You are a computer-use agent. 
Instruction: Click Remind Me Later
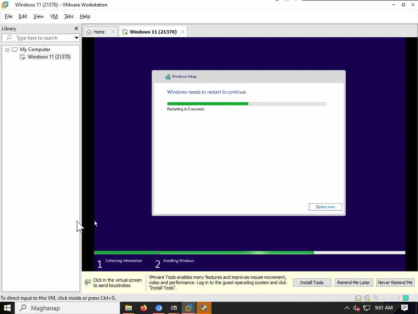[x=354, y=283]
